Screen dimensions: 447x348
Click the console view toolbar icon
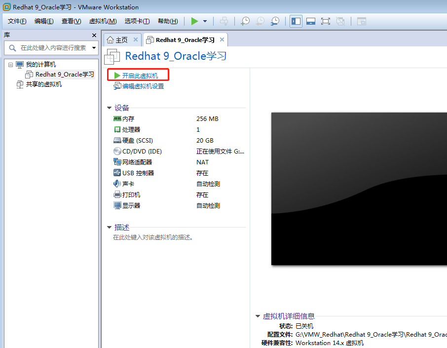[x=362, y=21]
